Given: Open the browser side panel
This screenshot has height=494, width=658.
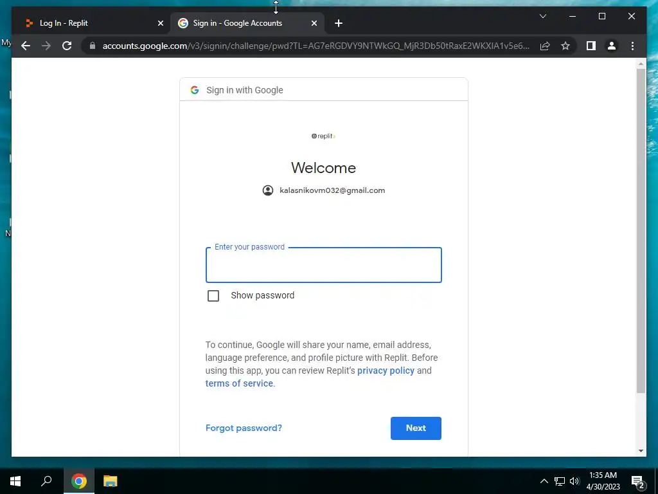Looking at the screenshot, I should click(x=591, y=46).
